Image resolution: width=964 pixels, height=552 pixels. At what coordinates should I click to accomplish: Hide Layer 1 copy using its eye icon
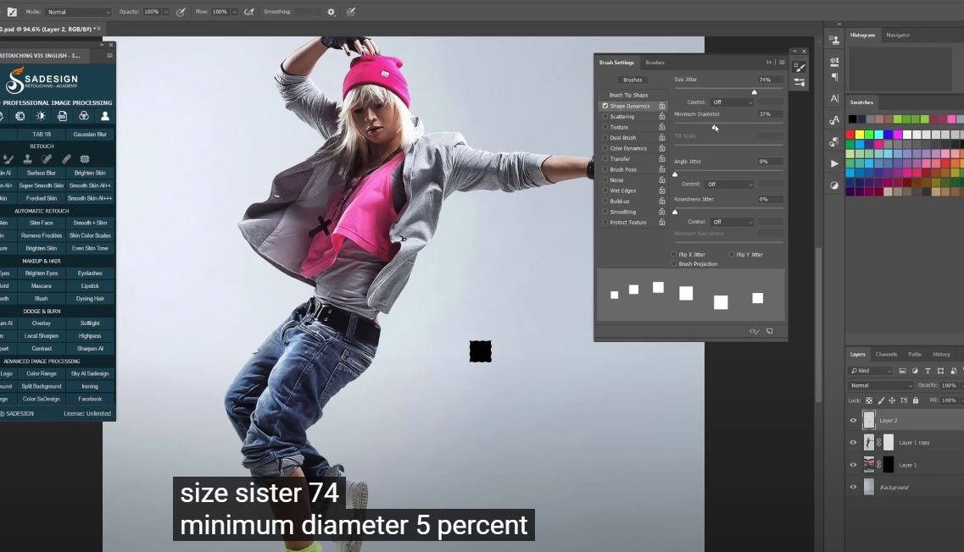coord(853,442)
